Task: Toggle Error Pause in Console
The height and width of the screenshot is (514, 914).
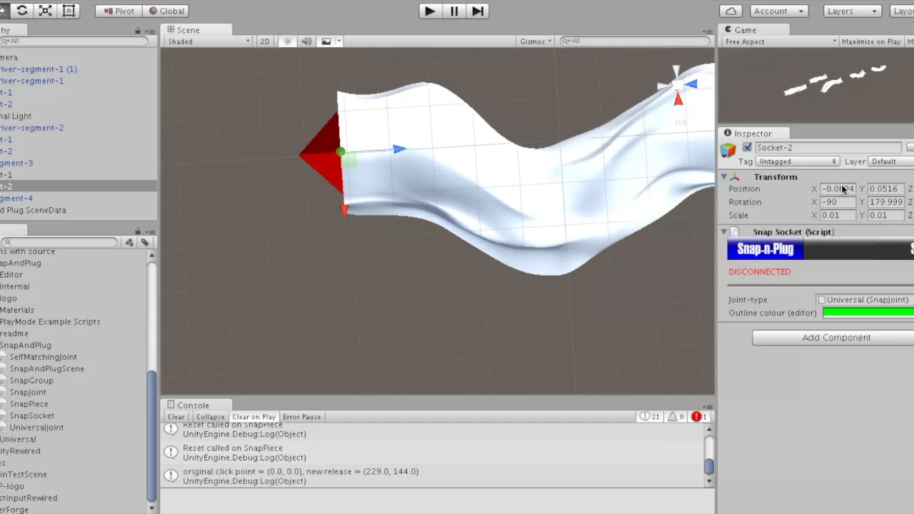Action: point(301,417)
